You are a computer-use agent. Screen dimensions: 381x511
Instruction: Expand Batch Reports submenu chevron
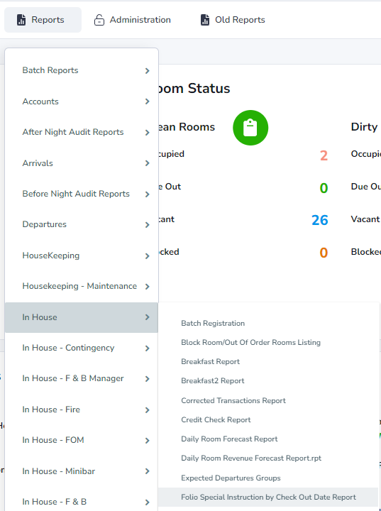[x=148, y=71]
